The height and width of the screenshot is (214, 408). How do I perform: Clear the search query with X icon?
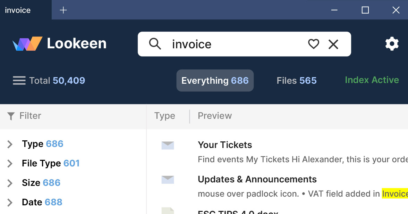pyautogui.click(x=333, y=44)
